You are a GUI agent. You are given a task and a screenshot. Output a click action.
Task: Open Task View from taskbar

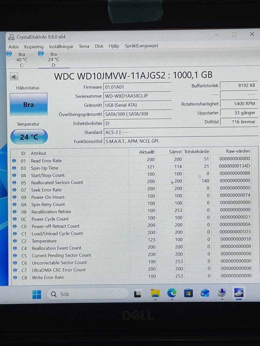point(138,294)
